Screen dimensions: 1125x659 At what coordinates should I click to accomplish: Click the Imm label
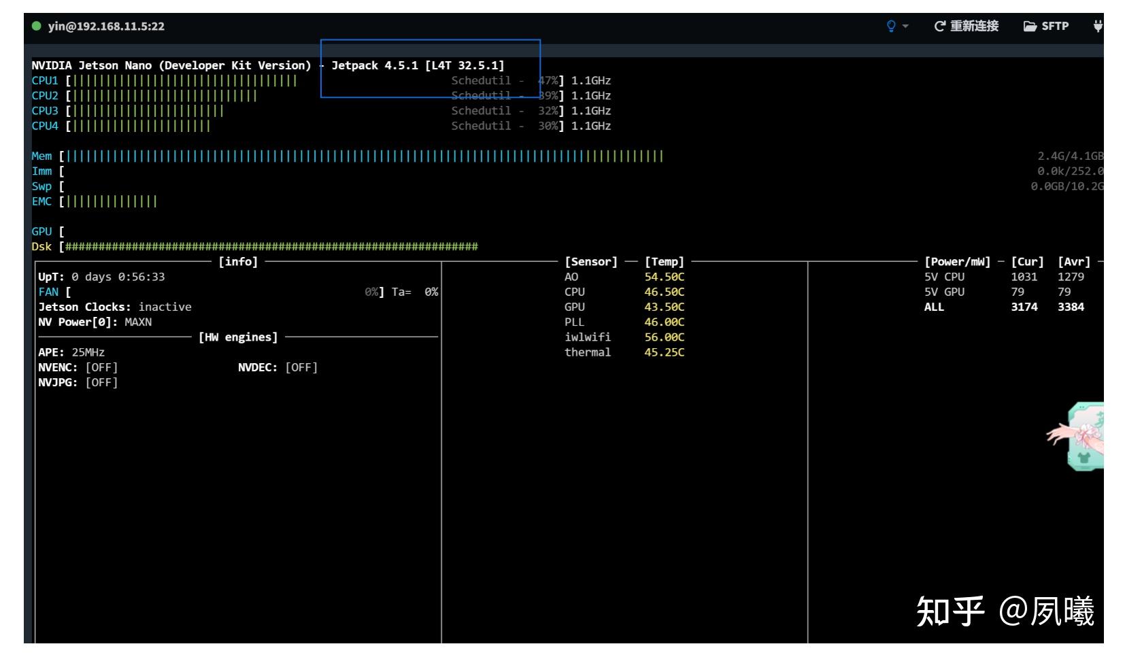41,171
